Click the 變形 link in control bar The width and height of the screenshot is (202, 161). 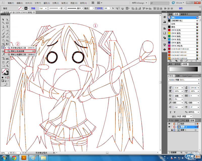coord(181,8)
